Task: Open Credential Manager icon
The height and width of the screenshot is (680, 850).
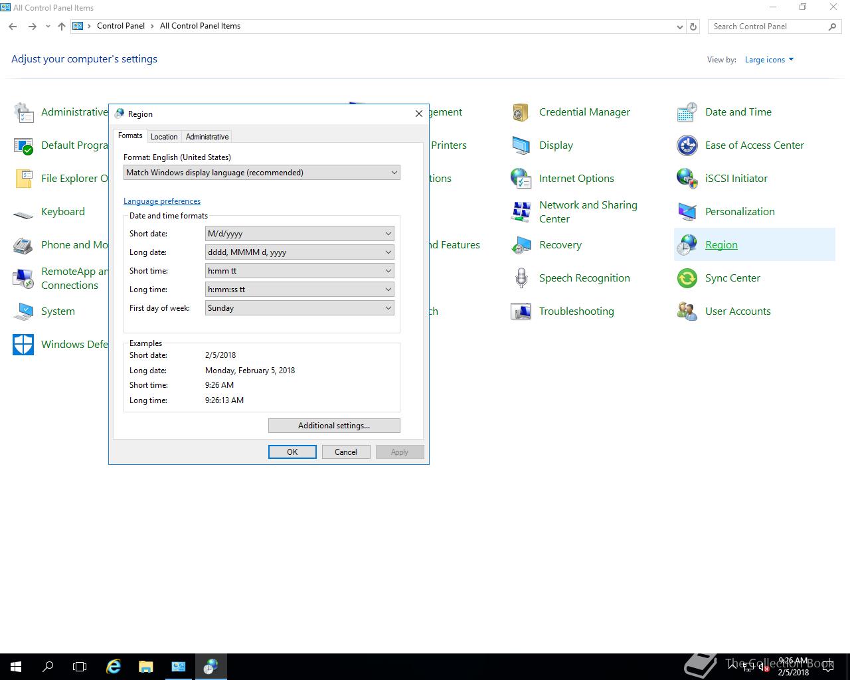Action: coord(521,112)
